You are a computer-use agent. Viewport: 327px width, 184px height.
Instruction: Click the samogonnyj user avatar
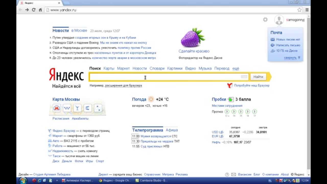click(279, 20)
